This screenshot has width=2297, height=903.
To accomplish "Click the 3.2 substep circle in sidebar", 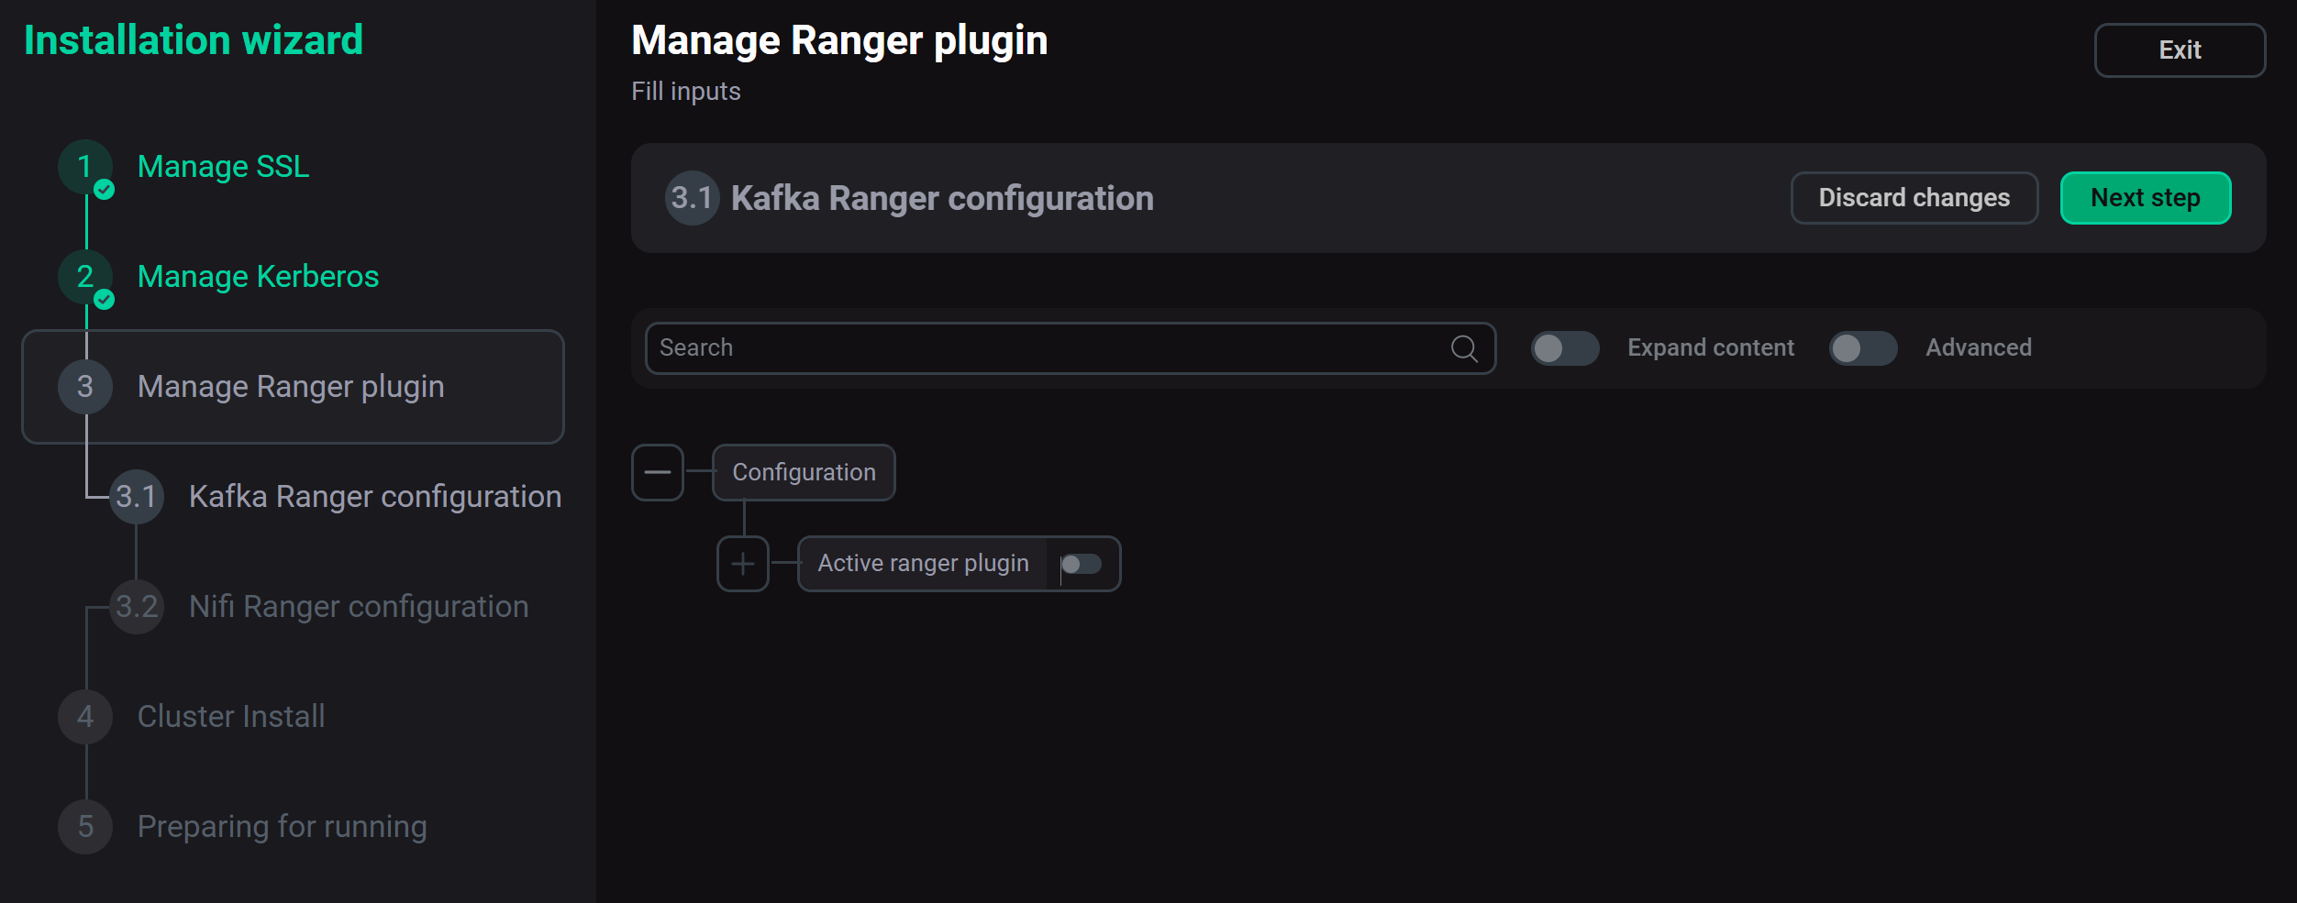I will (x=137, y=607).
